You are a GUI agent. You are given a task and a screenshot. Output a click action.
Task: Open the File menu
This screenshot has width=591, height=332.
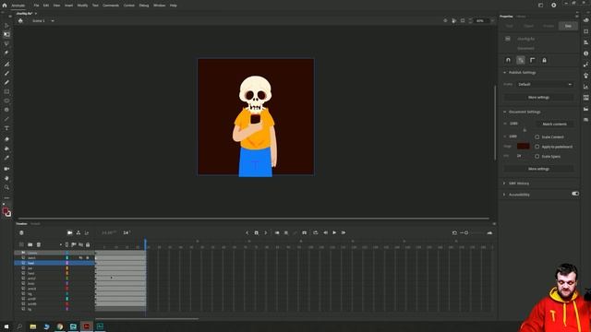(x=36, y=6)
